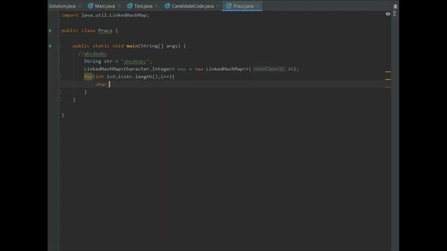Click the 'main' method name
This screenshot has width=447, height=251.
(x=132, y=46)
